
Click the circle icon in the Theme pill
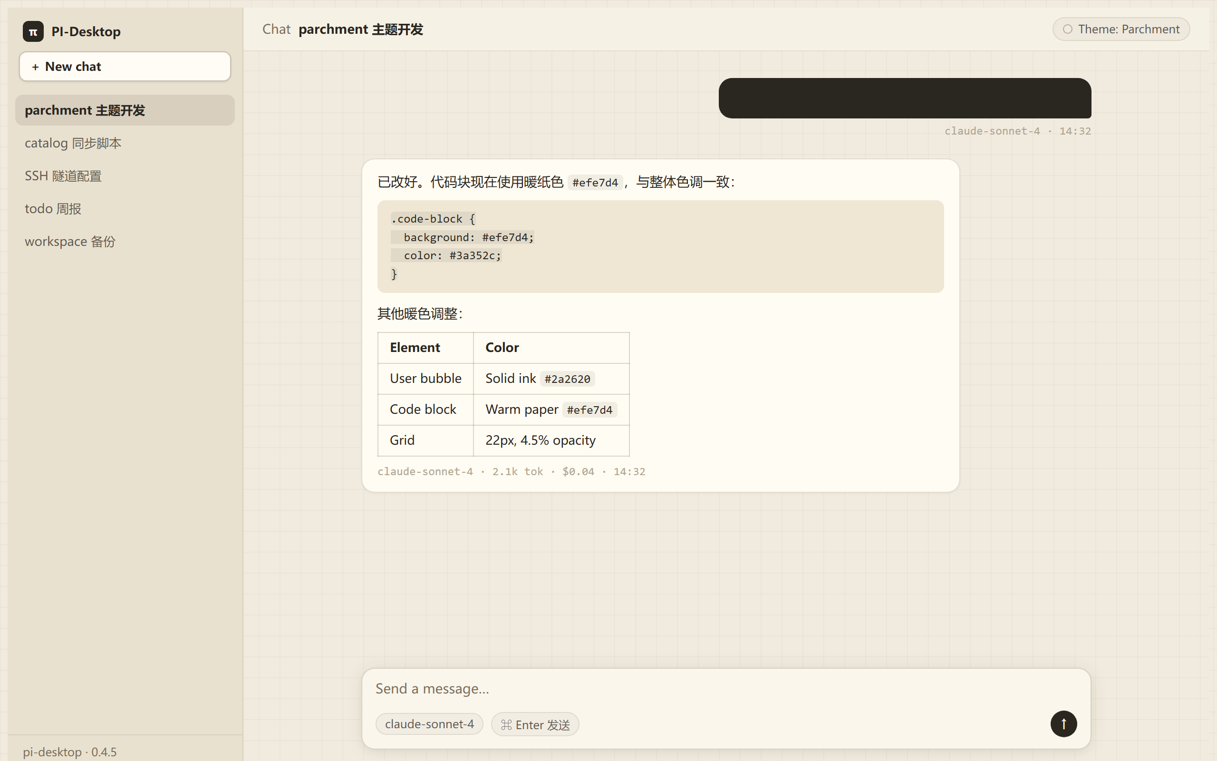[1067, 29]
